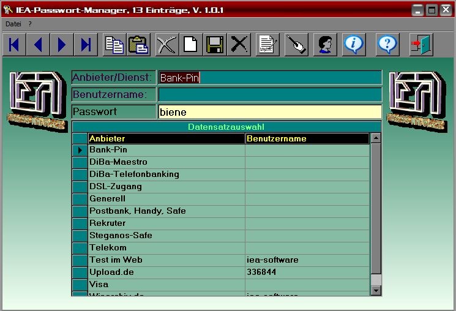The height and width of the screenshot is (311, 456).
Task: Open help with question mark icon
Action: (x=387, y=45)
